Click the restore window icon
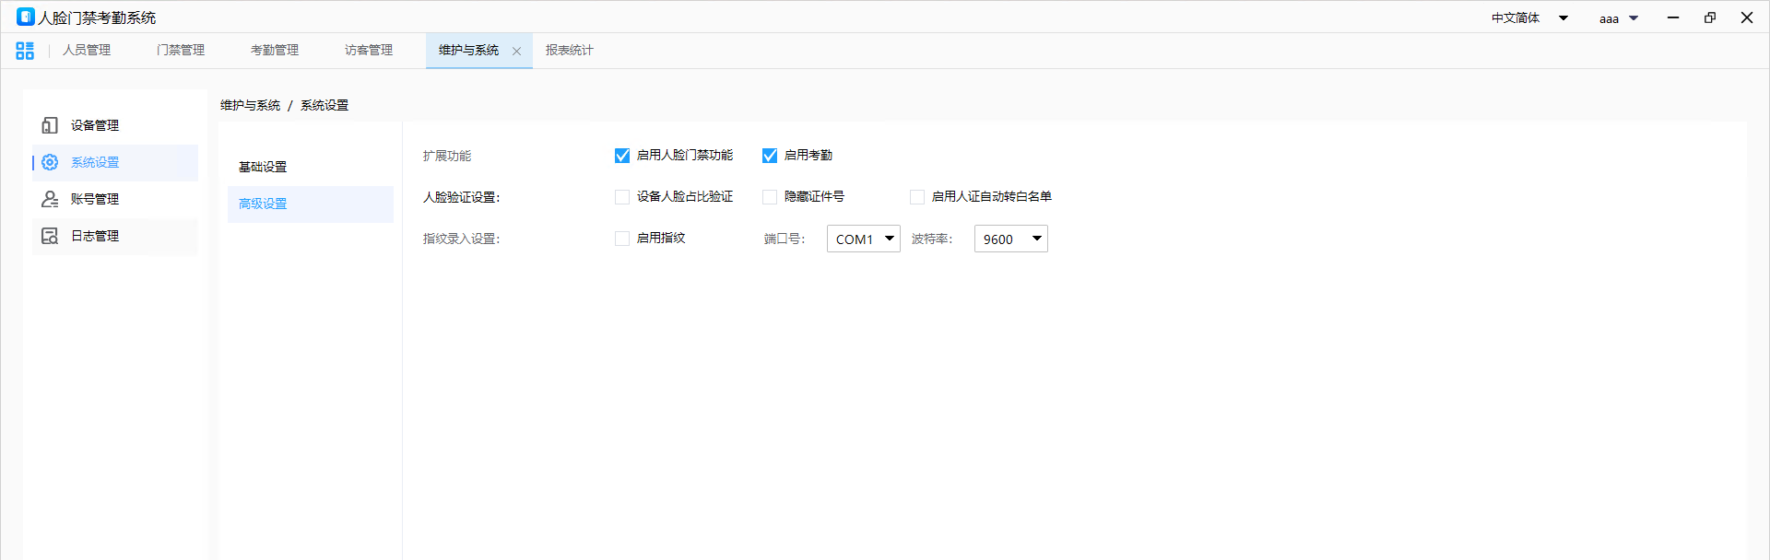 1710,17
